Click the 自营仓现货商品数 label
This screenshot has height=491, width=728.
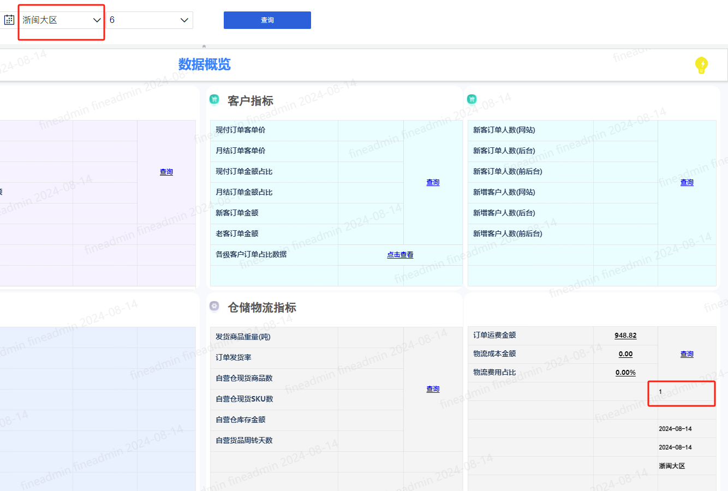244,378
